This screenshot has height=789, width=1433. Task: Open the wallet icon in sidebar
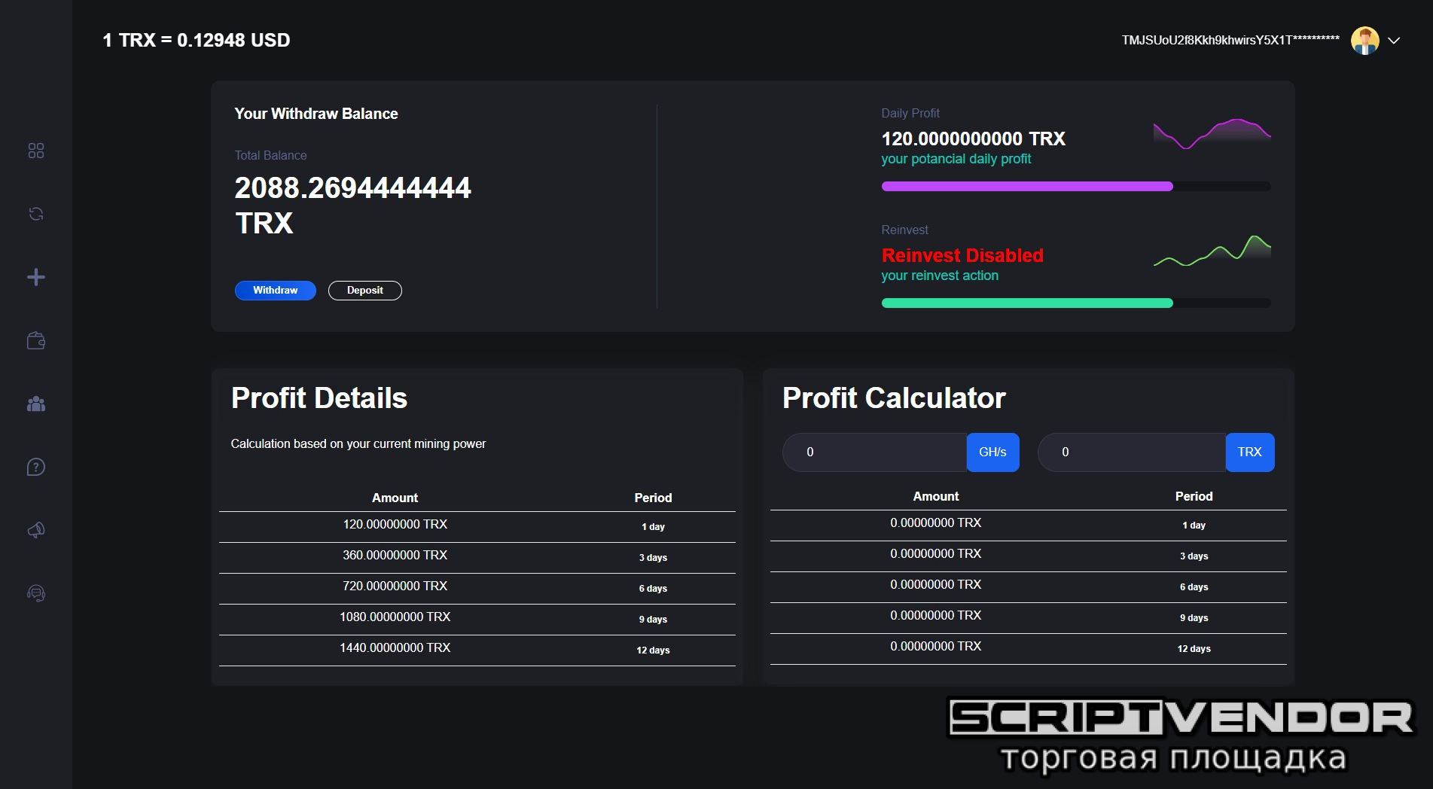click(x=36, y=340)
